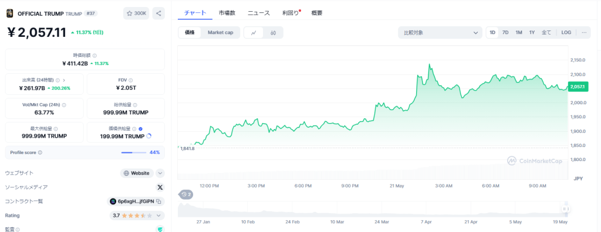The width and height of the screenshot is (601, 232).
Task: Click the Website button
Action: point(137,173)
